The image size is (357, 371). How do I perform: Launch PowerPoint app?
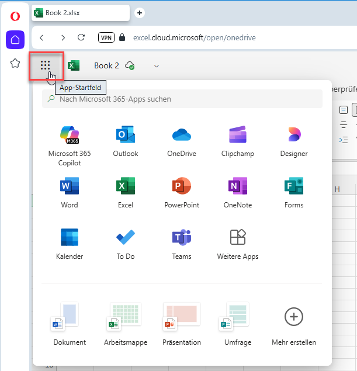(182, 193)
